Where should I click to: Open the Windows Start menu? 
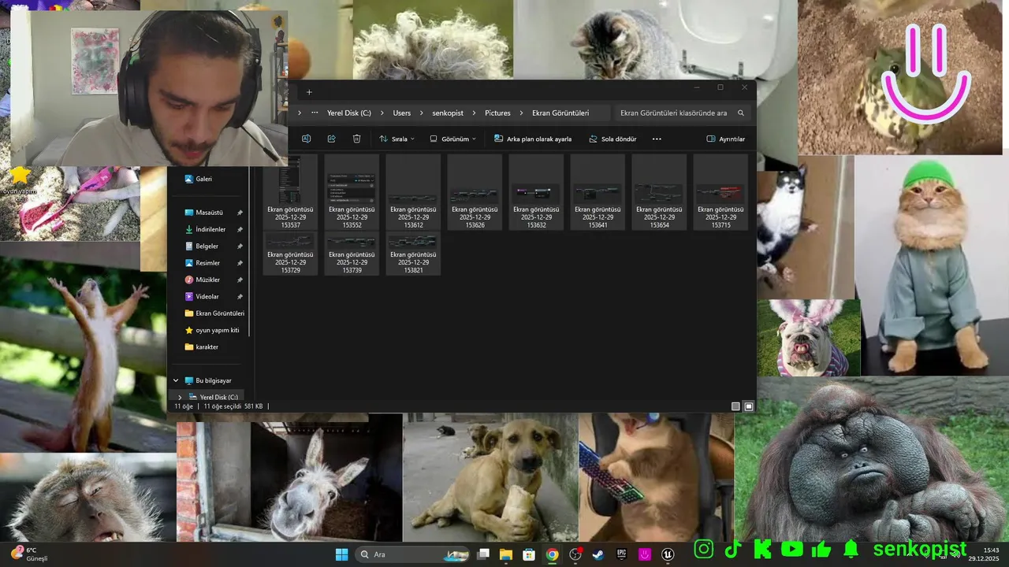[341, 554]
